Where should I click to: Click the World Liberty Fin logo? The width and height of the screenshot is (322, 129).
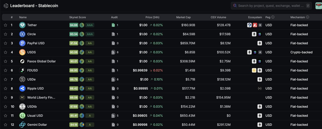(x=22, y=98)
